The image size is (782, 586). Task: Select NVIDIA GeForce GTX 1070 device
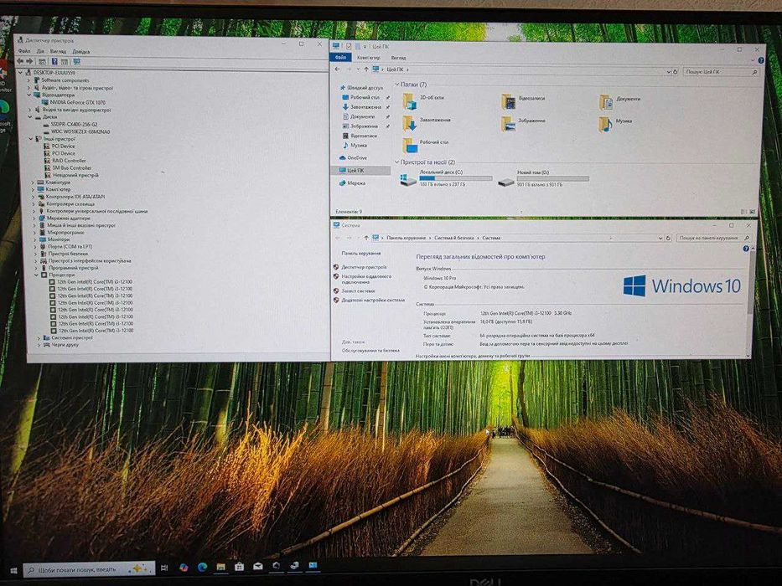pyautogui.click(x=77, y=102)
